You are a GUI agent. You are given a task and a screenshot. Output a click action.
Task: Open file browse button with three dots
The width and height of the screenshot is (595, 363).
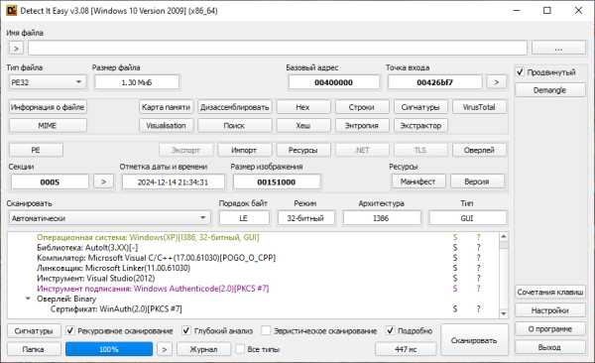pos(558,49)
